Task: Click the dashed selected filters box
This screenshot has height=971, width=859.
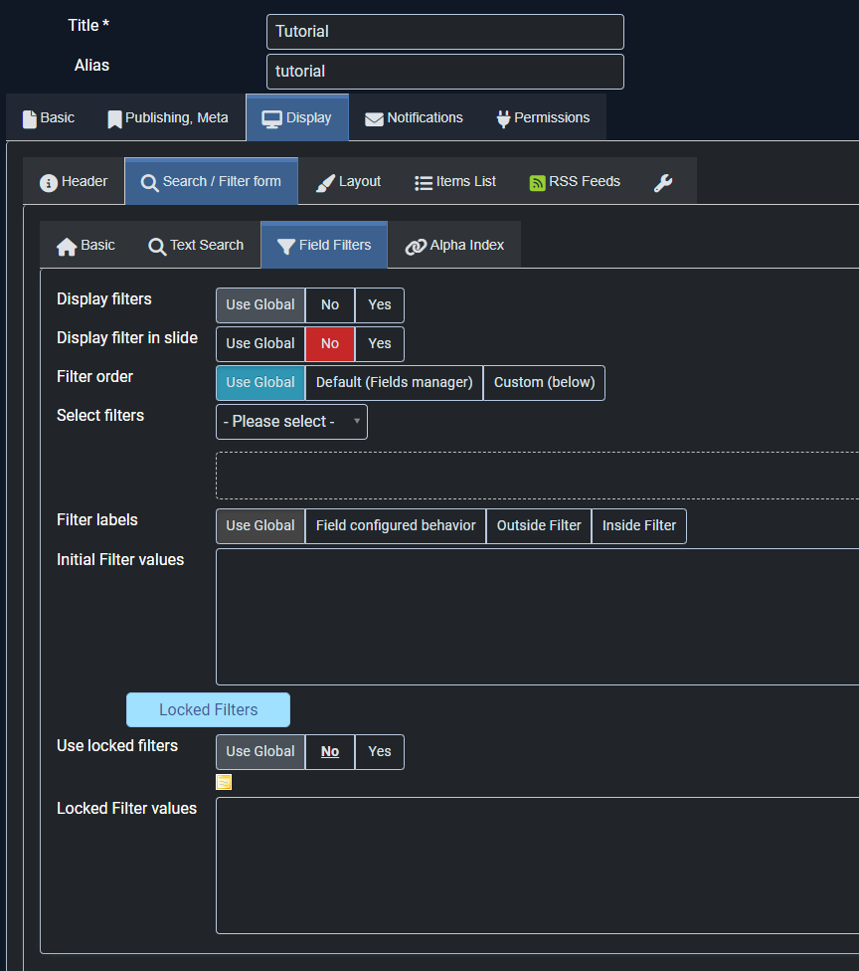Action: click(537, 476)
